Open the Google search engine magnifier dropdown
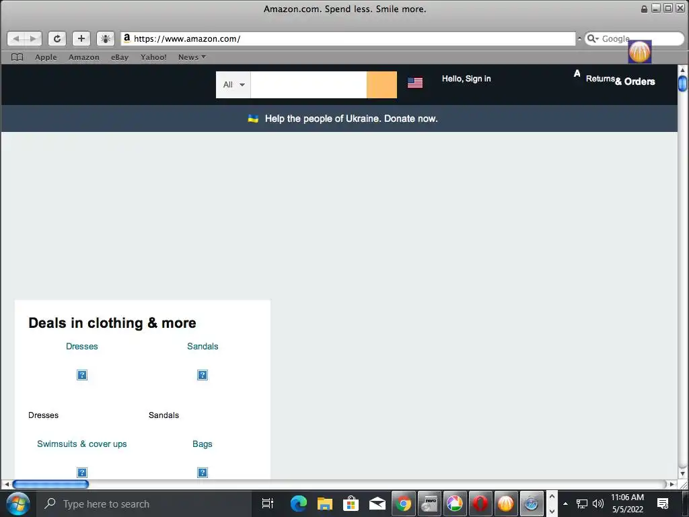Image resolution: width=689 pixels, height=517 pixels. (x=593, y=38)
